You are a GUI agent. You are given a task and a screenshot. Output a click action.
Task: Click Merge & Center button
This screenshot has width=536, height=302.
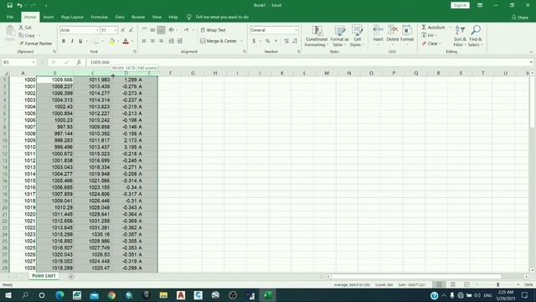point(219,41)
